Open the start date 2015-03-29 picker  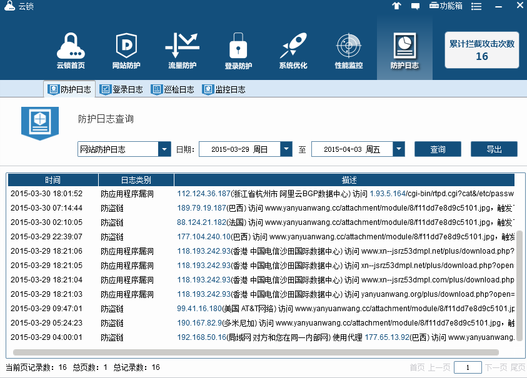click(286, 149)
